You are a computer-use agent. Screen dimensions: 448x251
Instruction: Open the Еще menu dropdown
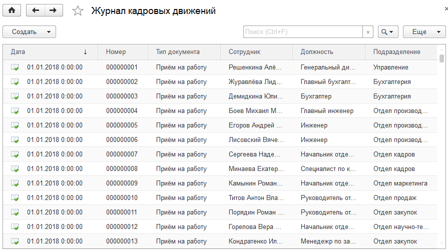pos(424,32)
